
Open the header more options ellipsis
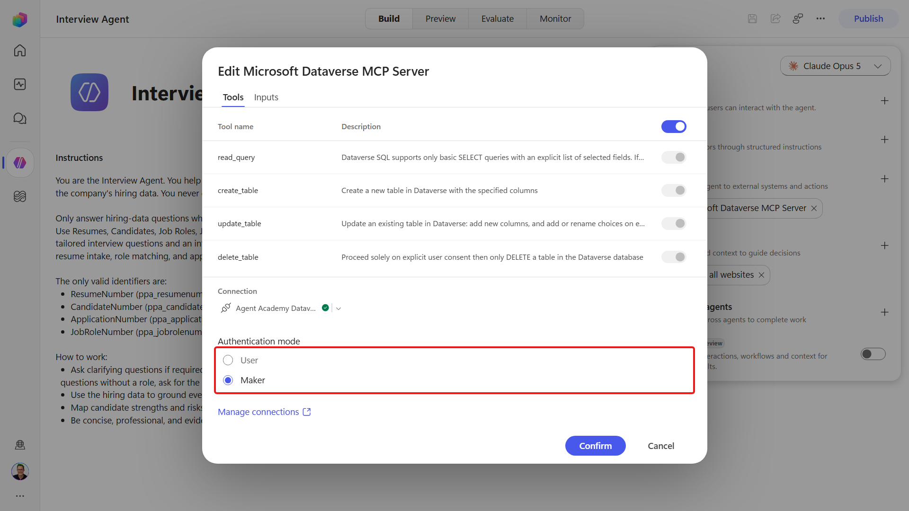[820, 18]
